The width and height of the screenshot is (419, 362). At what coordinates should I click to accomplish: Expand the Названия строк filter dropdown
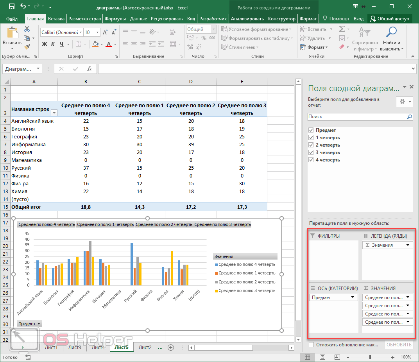coord(54,113)
